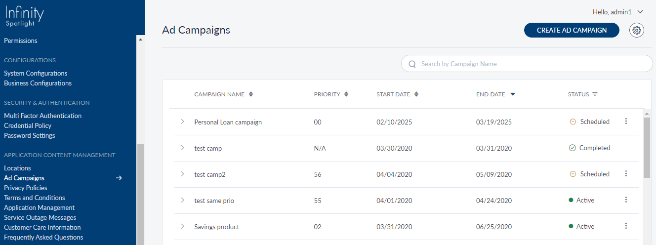656x245 pixels.
Task: Open the settings gear icon
Action: [637, 30]
